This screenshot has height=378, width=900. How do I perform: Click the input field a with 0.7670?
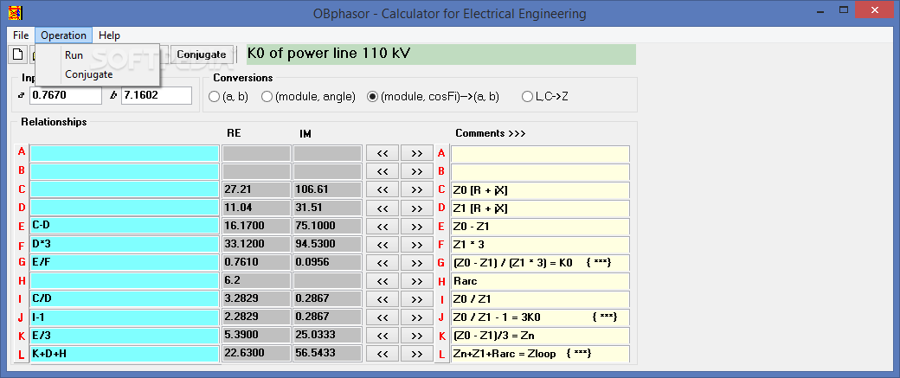coord(66,95)
